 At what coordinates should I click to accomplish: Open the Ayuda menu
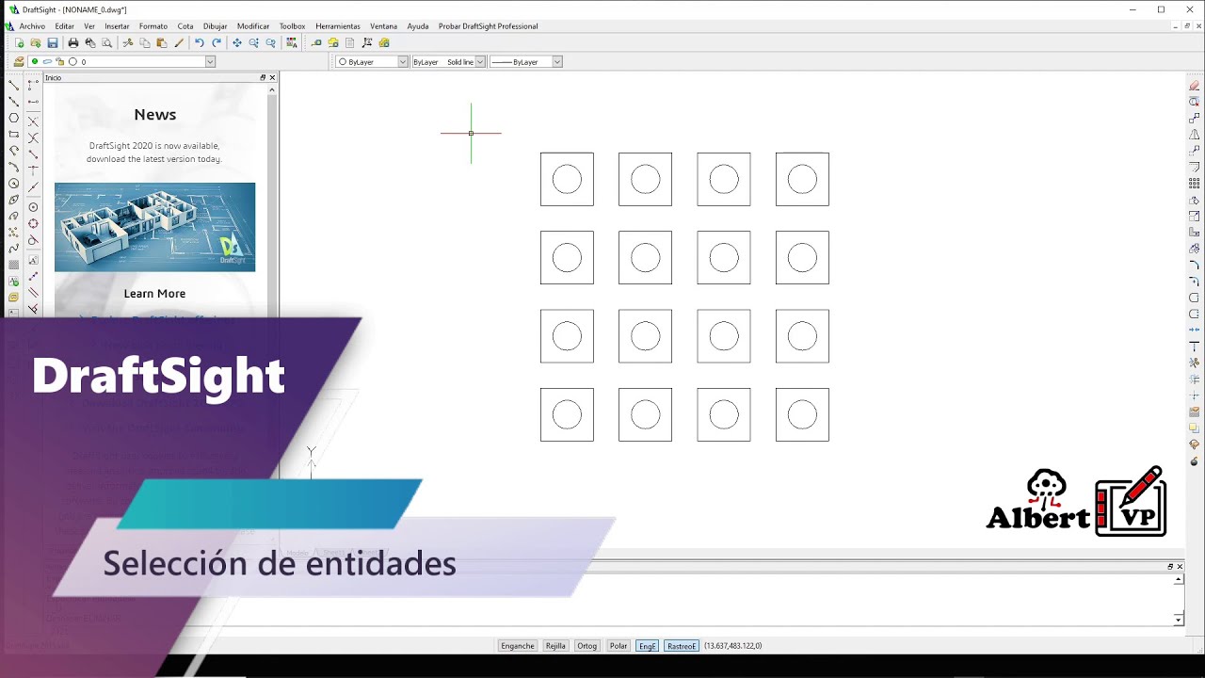(x=418, y=26)
